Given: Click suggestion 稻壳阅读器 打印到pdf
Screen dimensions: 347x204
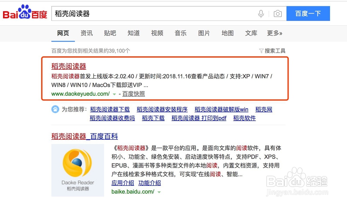Looking at the screenshot, I should tap(199, 118).
